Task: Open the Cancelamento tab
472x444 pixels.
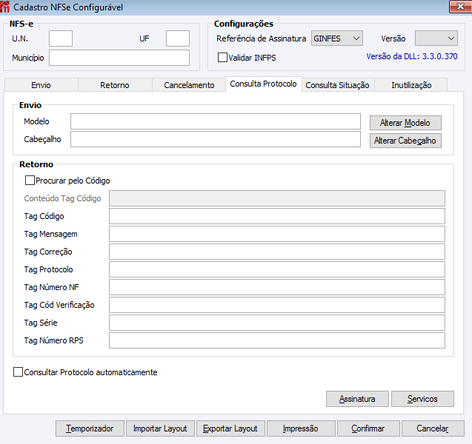Action: coord(189,85)
